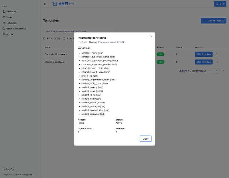Select sending_organization_name (text) variable
Viewport: 229px width, 178px height.
(98, 80)
